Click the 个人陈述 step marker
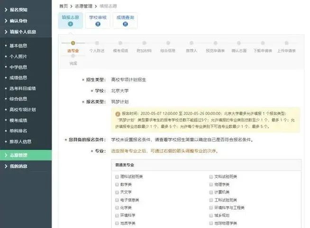 pyautogui.click(x=97, y=43)
